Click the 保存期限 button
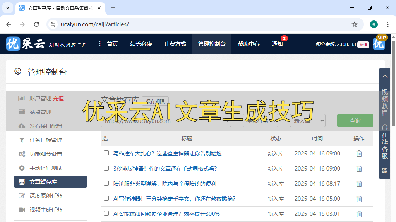Viewport: 396px width, 222px height. pos(155,101)
